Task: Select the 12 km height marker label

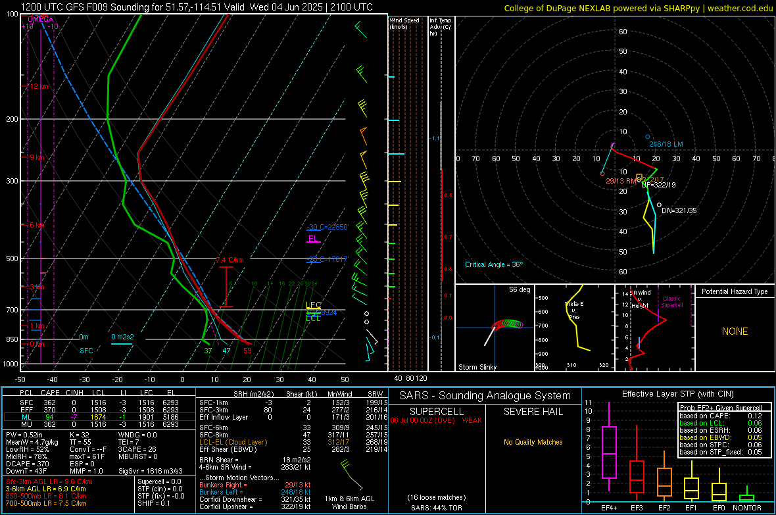Action: point(39,86)
